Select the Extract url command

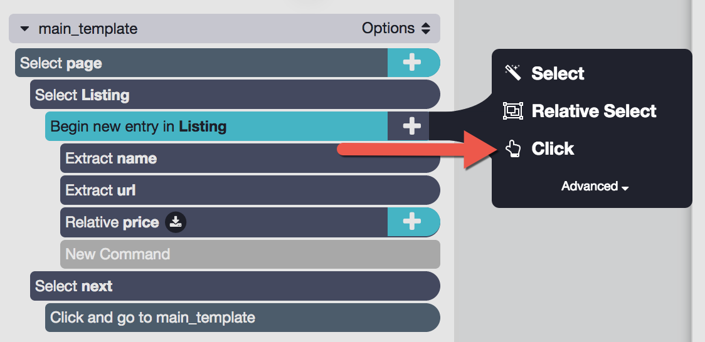point(250,190)
